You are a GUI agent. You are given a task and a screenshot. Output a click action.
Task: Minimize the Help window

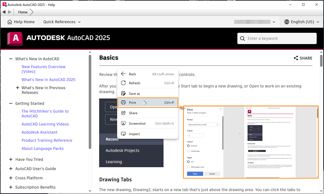pos(290,4)
